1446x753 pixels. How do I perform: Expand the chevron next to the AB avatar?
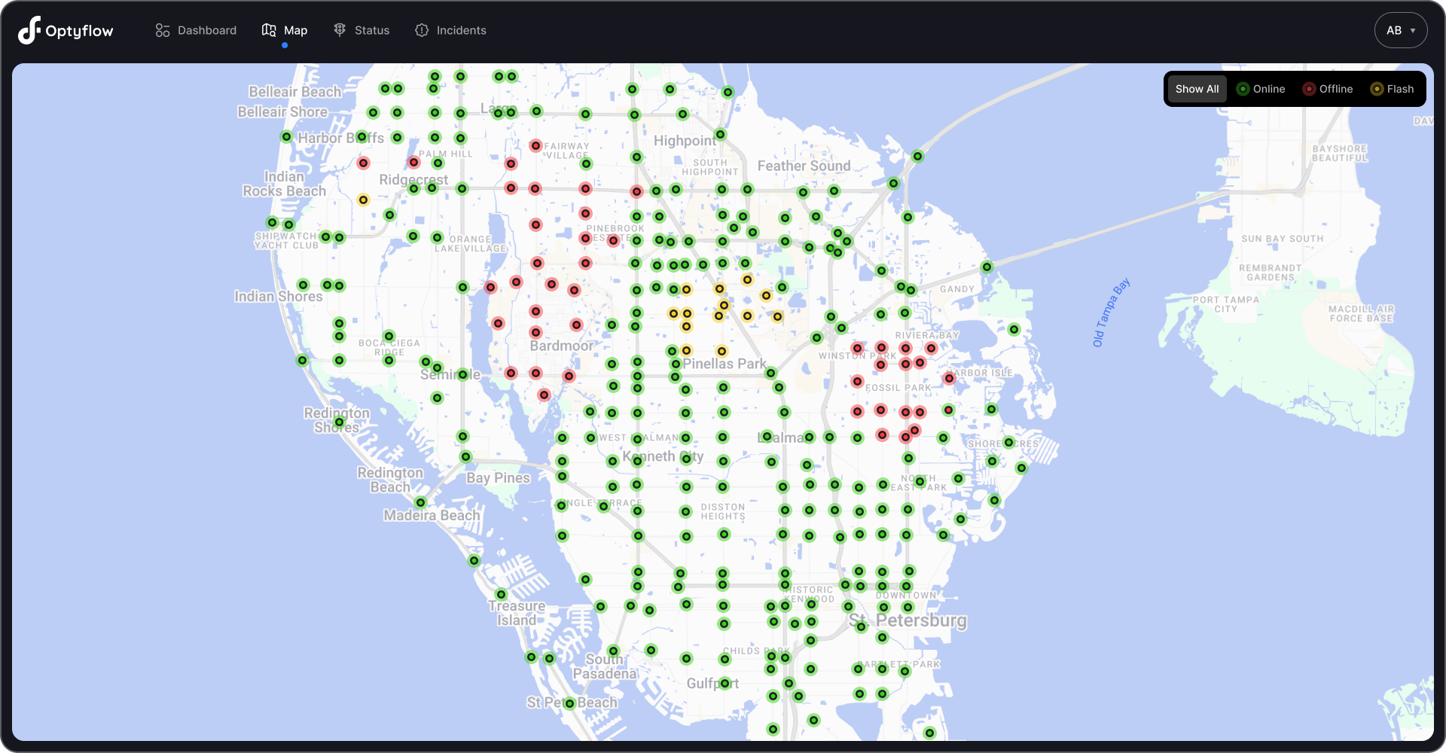pos(1414,31)
